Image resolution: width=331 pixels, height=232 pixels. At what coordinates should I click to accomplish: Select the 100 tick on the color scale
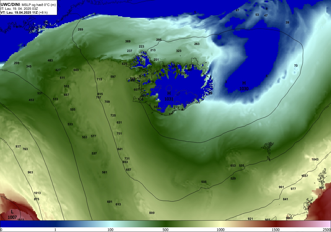(110, 230)
